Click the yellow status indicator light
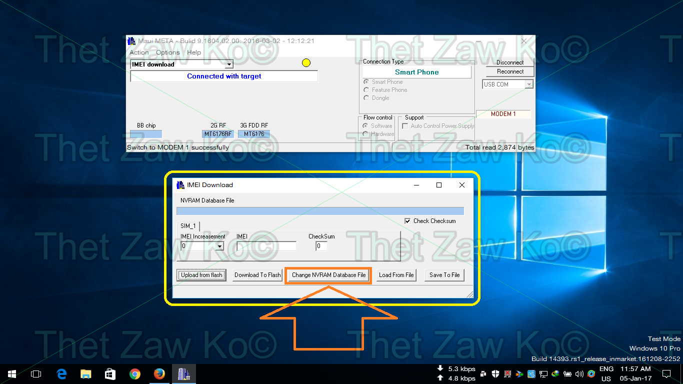The height and width of the screenshot is (384, 683). (306, 63)
